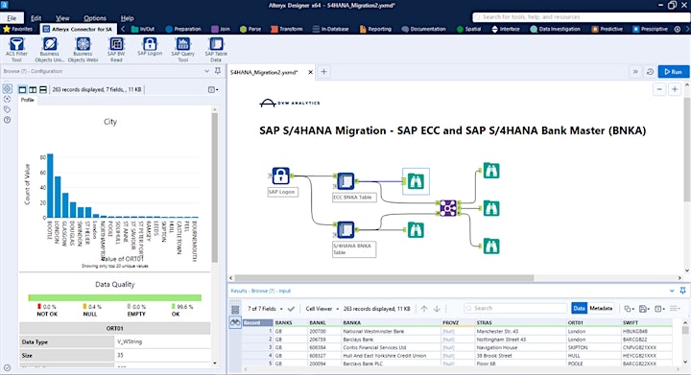Select the highlighted Browse tool after ECC table
The width and height of the screenshot is (691, 375).
[416, 181]
